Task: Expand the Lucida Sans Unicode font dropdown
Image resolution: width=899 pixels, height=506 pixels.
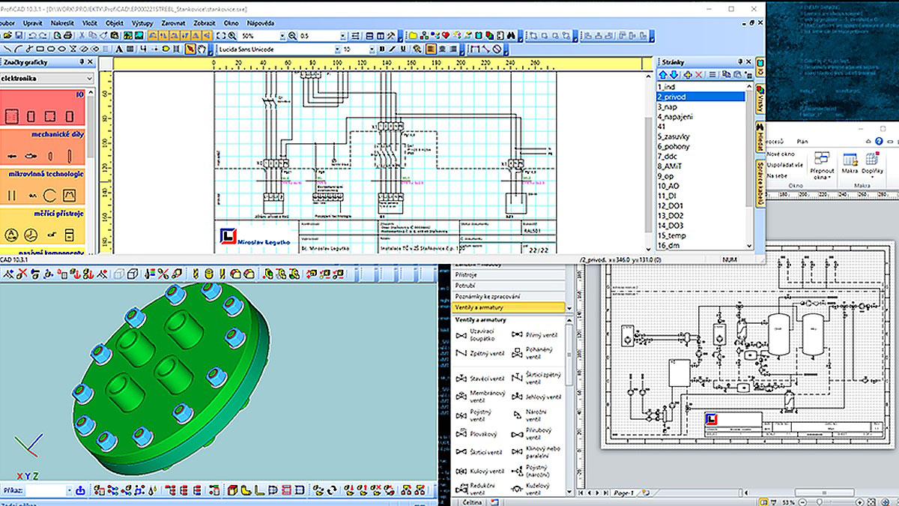Action: [337, 49]
